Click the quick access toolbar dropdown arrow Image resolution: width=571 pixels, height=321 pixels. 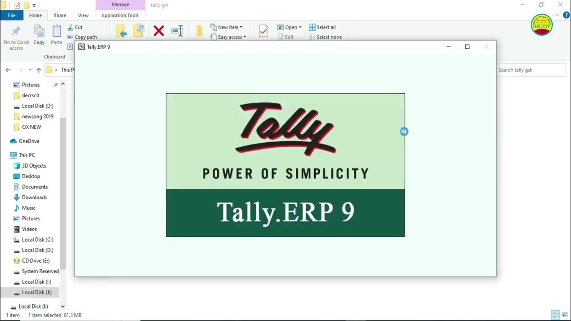(34, 5)
